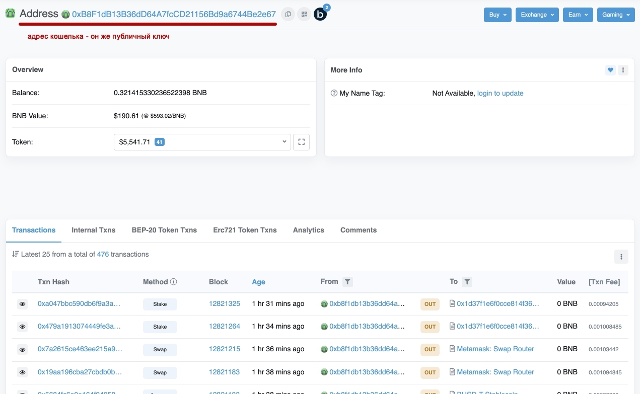The image size is (640, 394).
Task: Open block 12821325
Action: click(x=225, y=303)
